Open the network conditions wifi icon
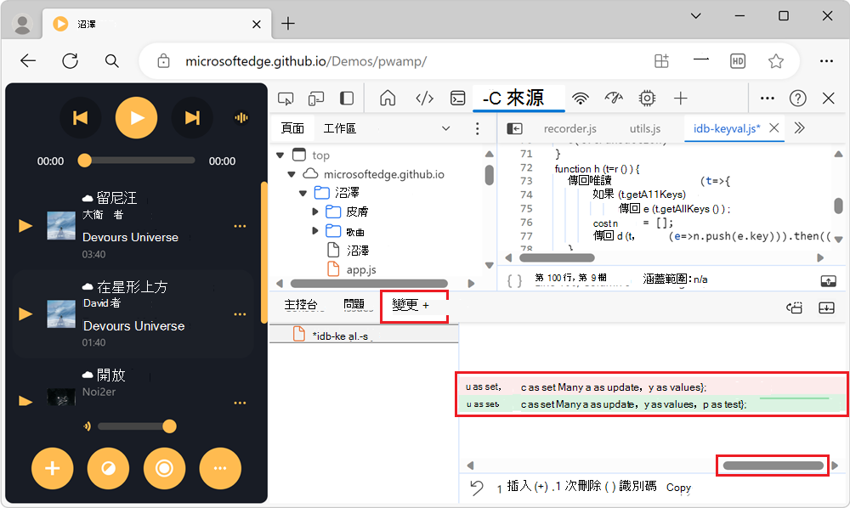Viewport: 850px width, 508px height. point(581,99)
